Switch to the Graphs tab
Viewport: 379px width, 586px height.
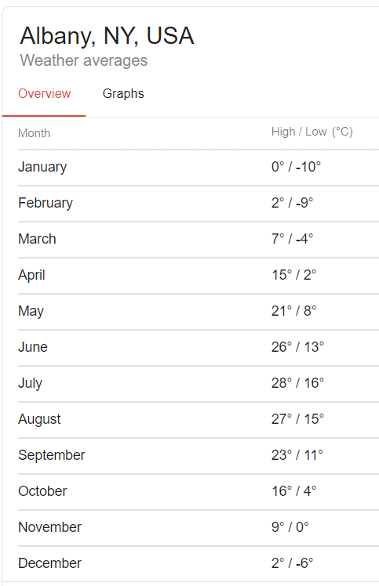point(123,94)
